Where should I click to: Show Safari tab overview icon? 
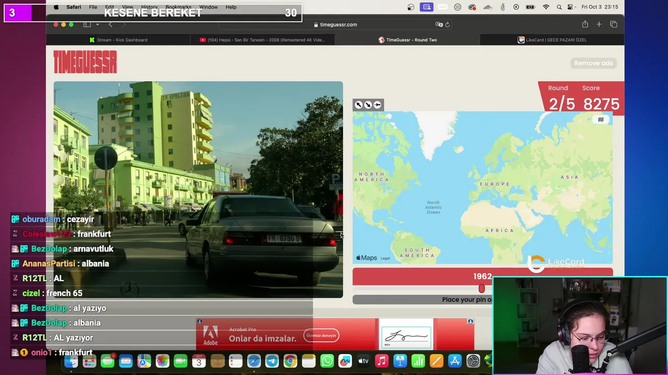click(x=614, y=24)
